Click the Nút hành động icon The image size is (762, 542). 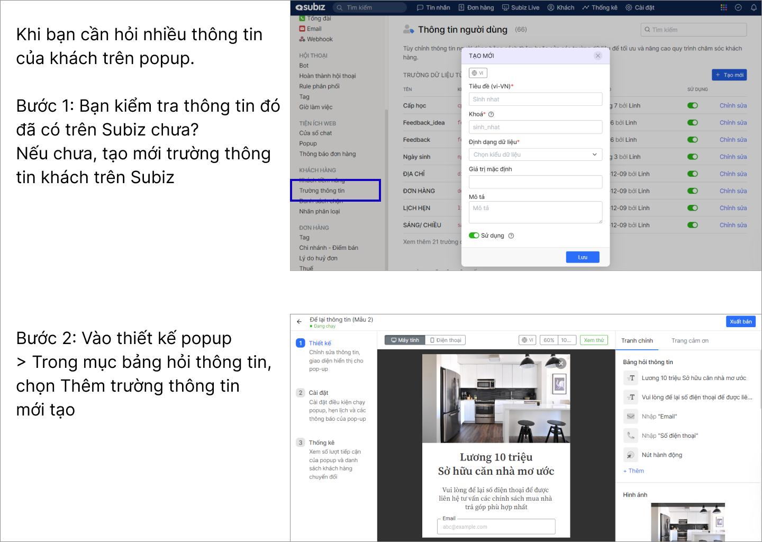tap(630, 455)
